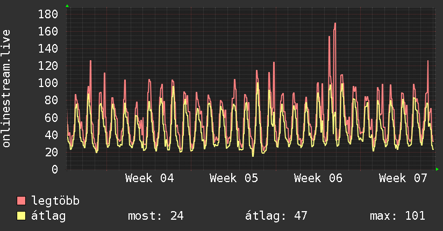Click the yellow átlag legend swatch

(x=21, y=215)
